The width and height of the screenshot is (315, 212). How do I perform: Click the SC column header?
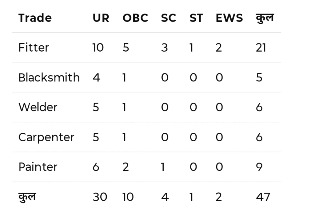click(x=169, y=18)
